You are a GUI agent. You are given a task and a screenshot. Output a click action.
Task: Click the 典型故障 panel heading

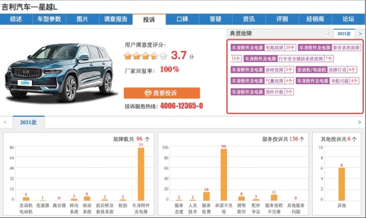pos(241,33)
